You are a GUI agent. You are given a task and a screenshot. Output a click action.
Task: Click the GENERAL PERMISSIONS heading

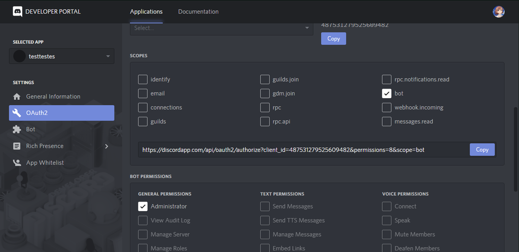[165, 194]
